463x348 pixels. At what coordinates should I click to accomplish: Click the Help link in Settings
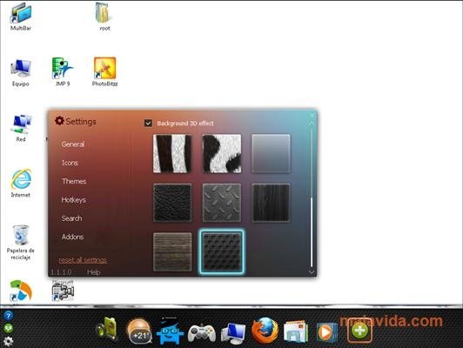(94, 272)
